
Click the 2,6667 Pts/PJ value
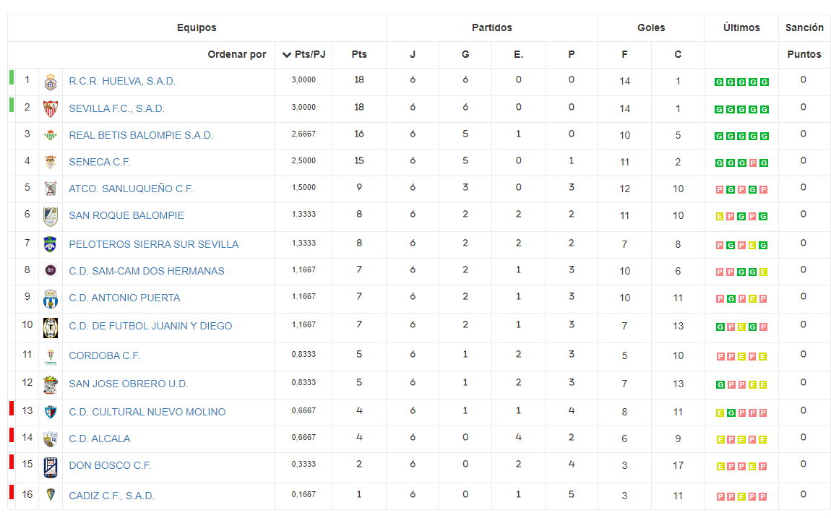pos(303,134)
